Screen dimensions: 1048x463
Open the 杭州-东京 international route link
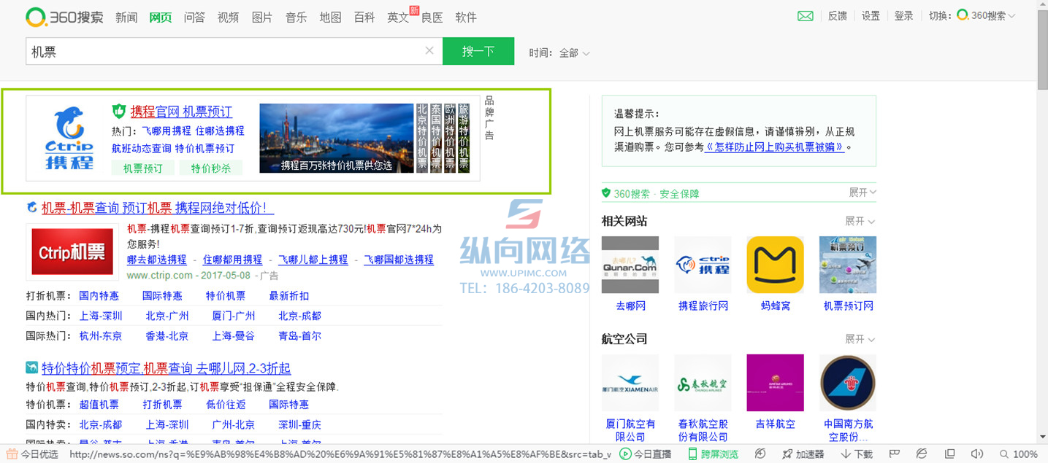[x=101, y=336]
